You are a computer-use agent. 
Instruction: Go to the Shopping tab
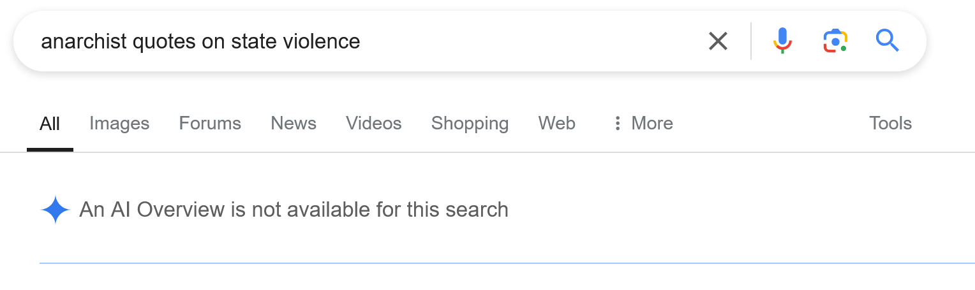pyautogui.click(x=470, y=123)
